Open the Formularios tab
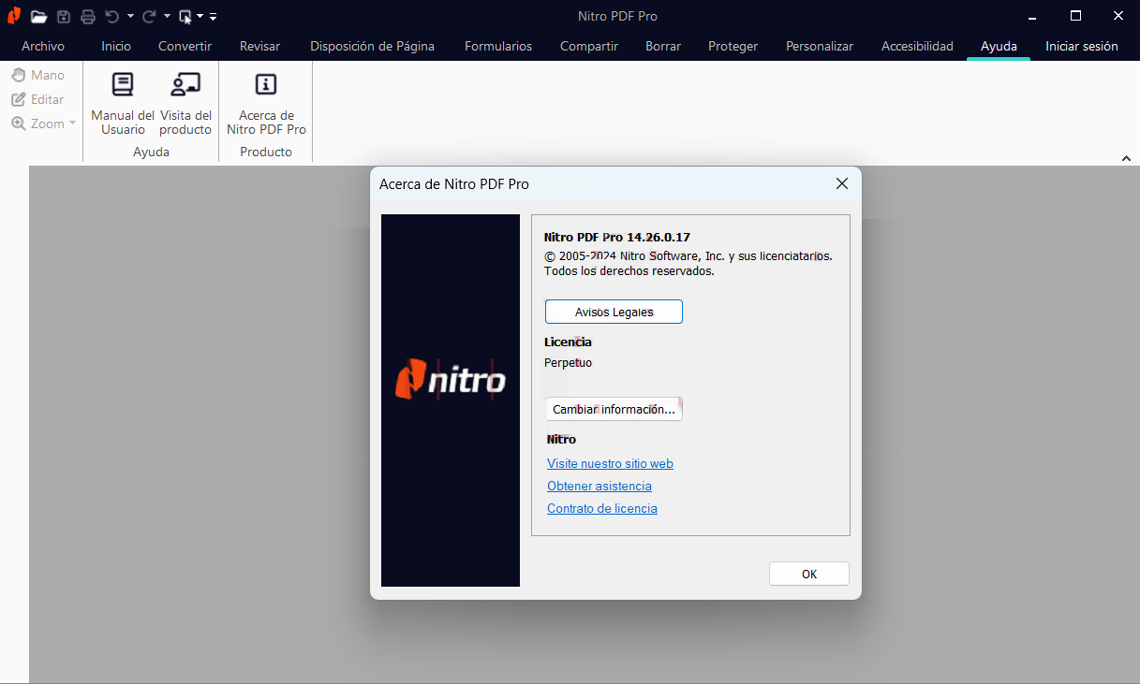 point(498,46)
